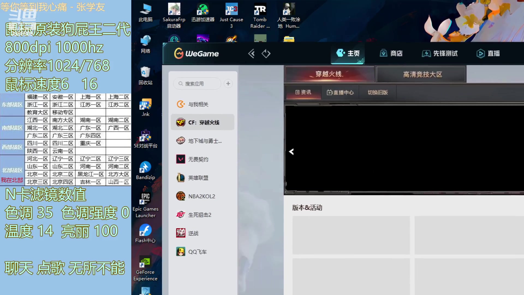Click the 搜索应用 search field
The height and width of the screenshot is (295, 524).
pyautogui.click(x=197, y=84)
